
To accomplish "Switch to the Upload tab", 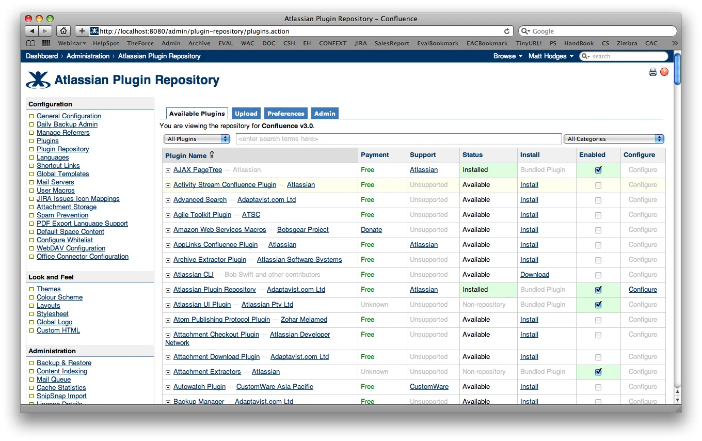I will 246,114.
